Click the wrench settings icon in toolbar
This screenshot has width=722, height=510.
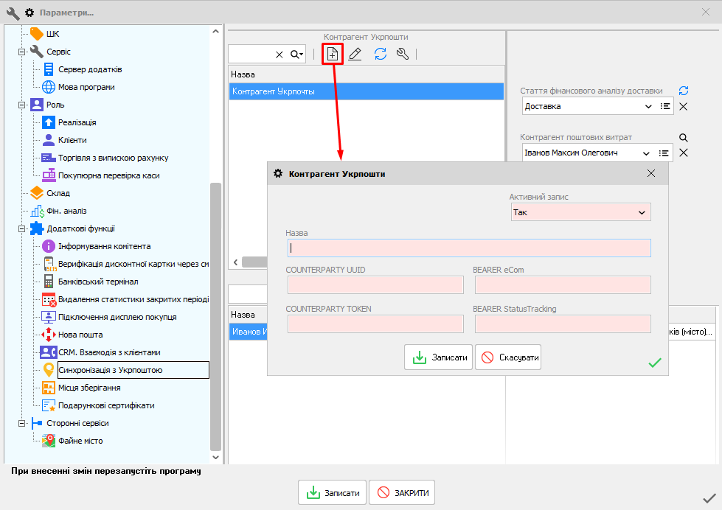click(x=402, y=54)
